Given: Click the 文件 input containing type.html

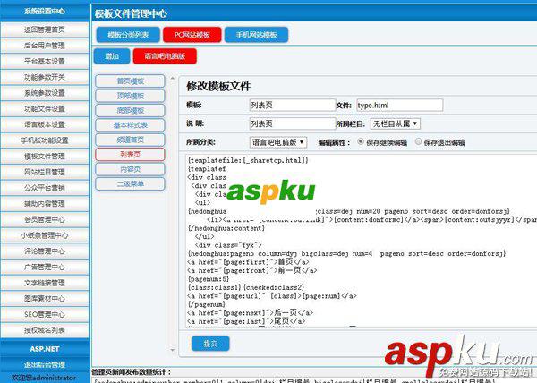Looking at the screenshot, I should [400, 105].
